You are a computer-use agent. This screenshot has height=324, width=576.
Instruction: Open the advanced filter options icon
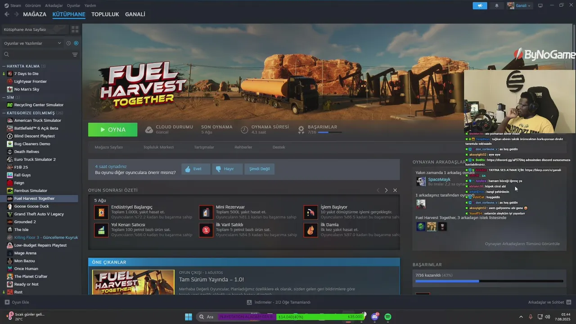[75, 54]
